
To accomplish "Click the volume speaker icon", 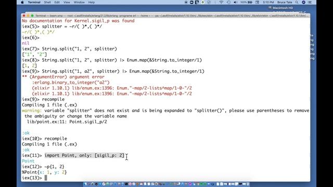I will point(235,2).
